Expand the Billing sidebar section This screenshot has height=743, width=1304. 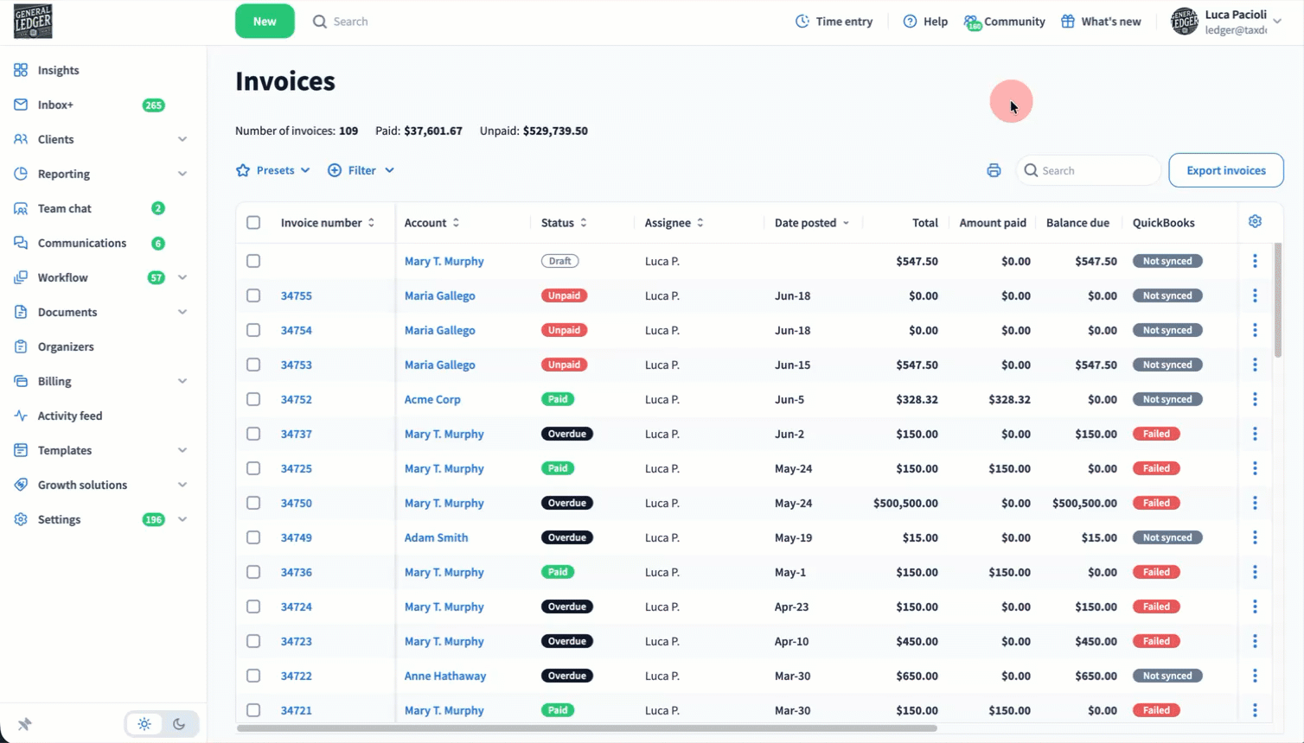tap(100, 381)
